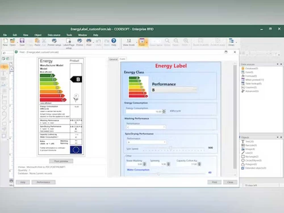This screenshot has width=284, height=213.
Task: Click the Print preview button
Action: pos(61,161)
